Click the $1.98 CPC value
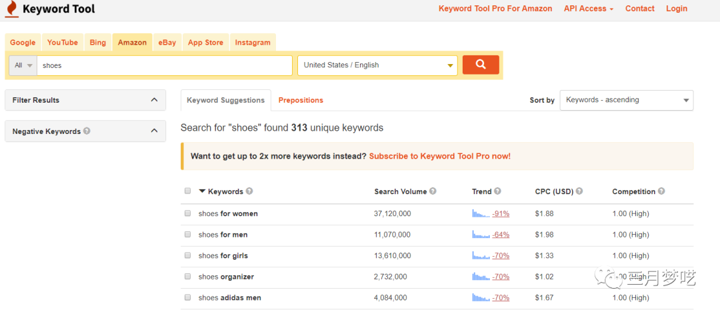Viewport: 720px width, 310px height. [x=544, y=235]
